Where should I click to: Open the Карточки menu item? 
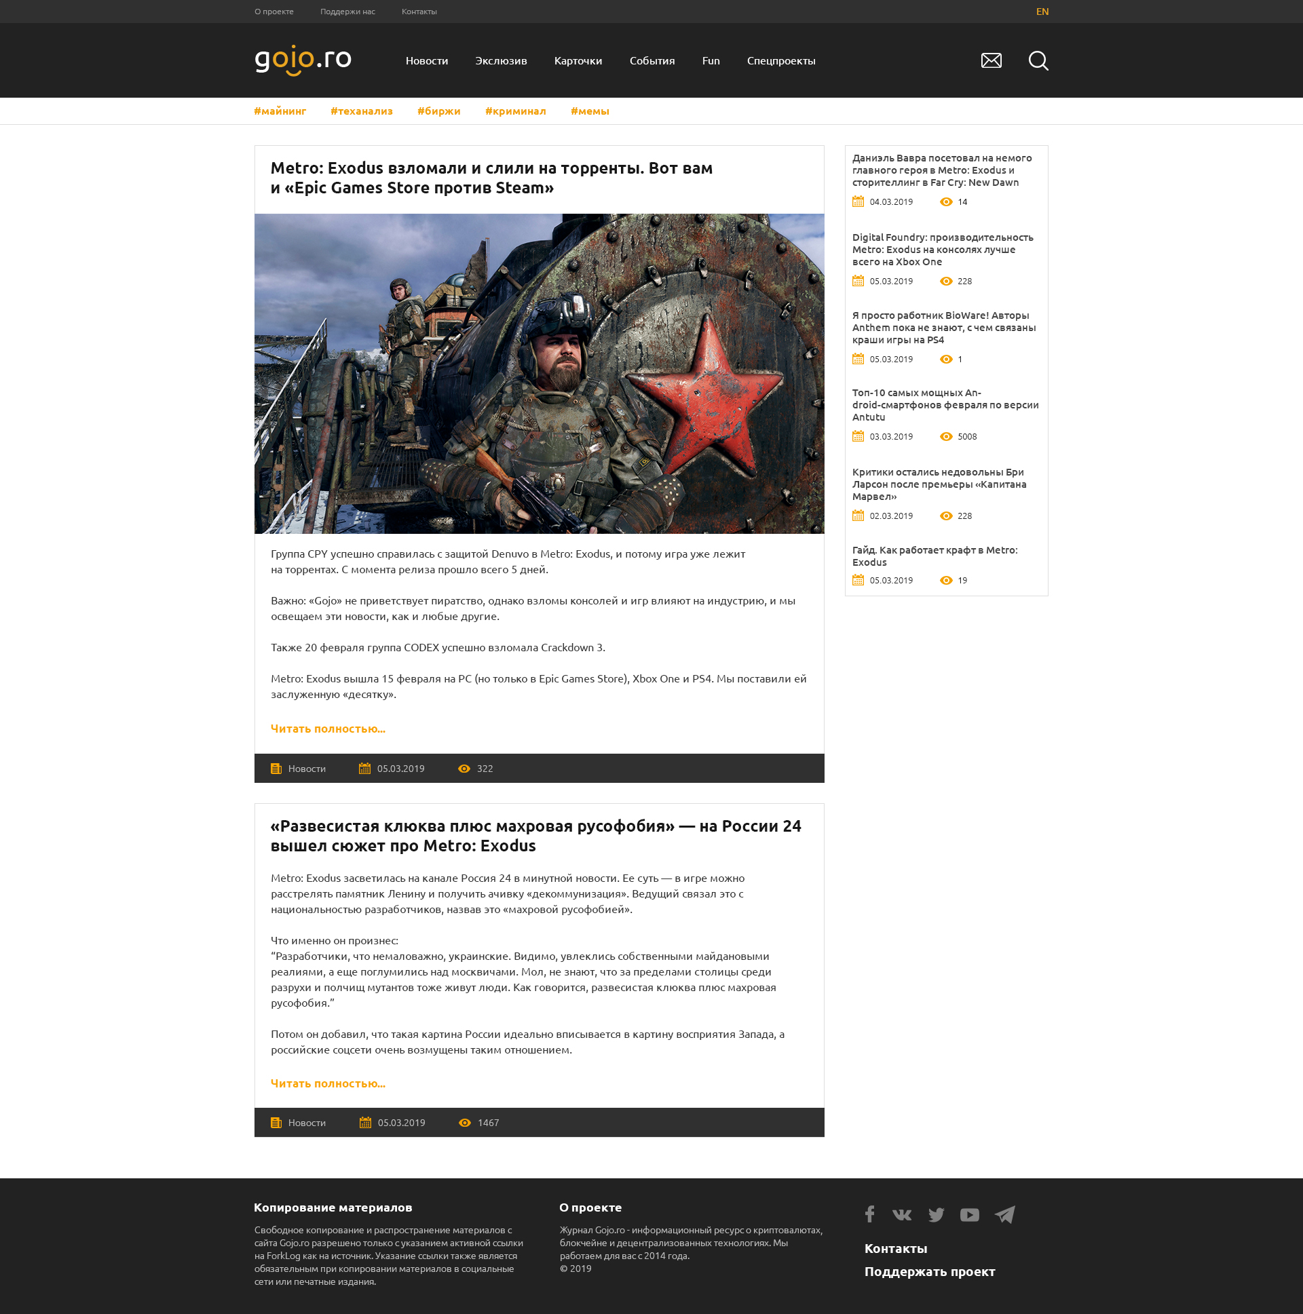pos(578,60)
